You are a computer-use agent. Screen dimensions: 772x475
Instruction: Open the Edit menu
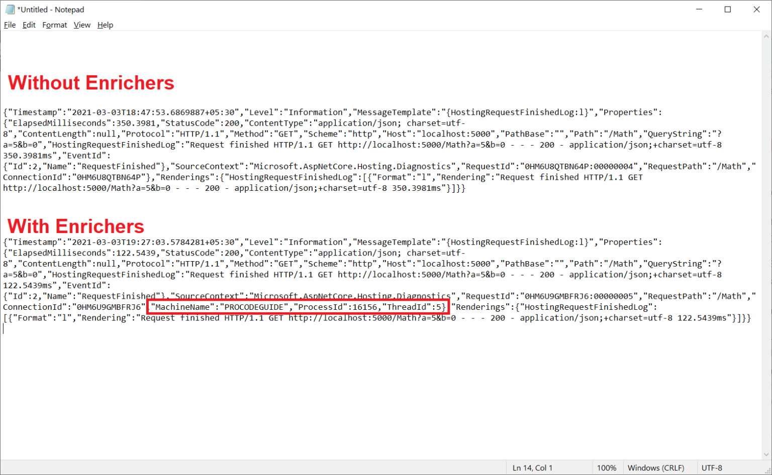[29, 25]
